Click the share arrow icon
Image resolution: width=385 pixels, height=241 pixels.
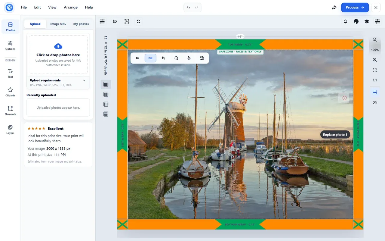coord(334,8)
